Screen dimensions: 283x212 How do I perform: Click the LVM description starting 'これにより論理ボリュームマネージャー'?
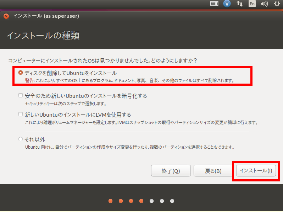tap(141, 123)
